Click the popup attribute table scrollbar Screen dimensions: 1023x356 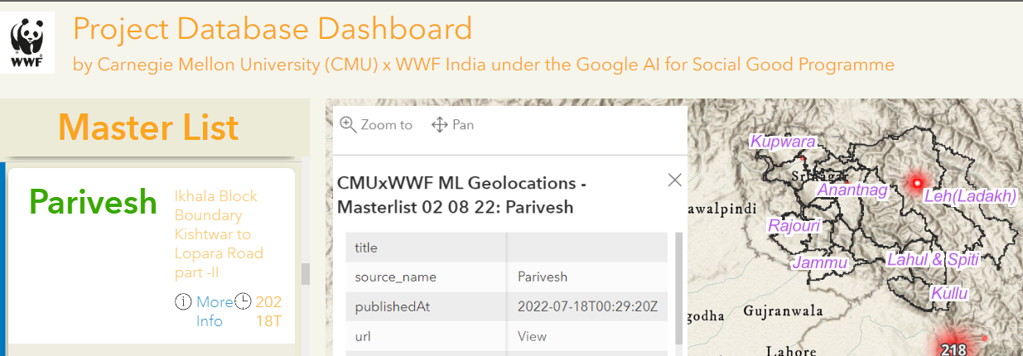click(679, 287)
